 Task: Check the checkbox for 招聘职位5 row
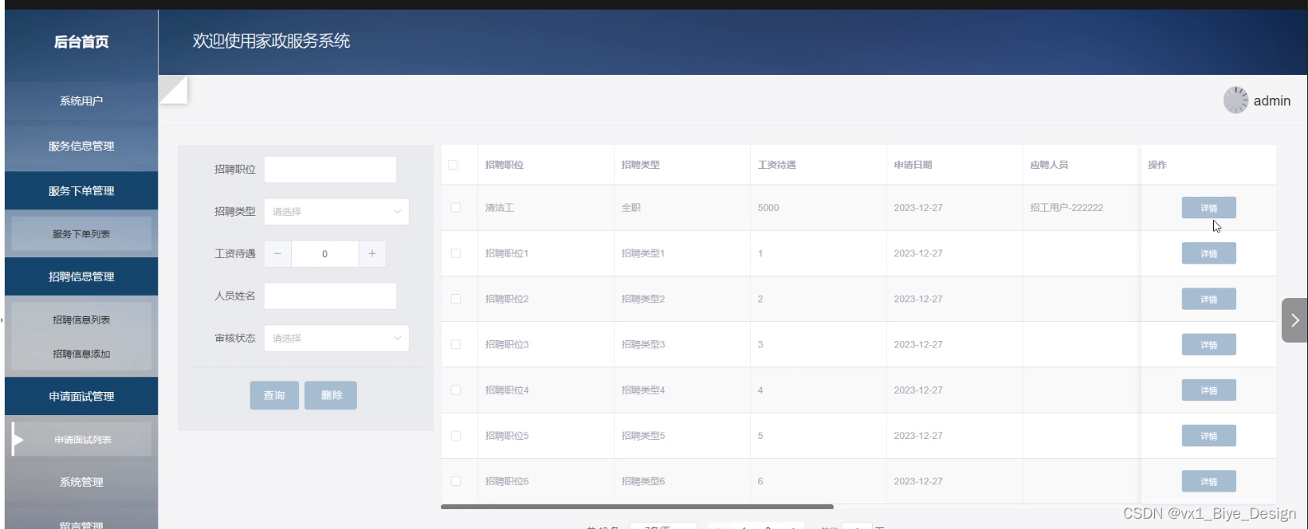[456, 436]
